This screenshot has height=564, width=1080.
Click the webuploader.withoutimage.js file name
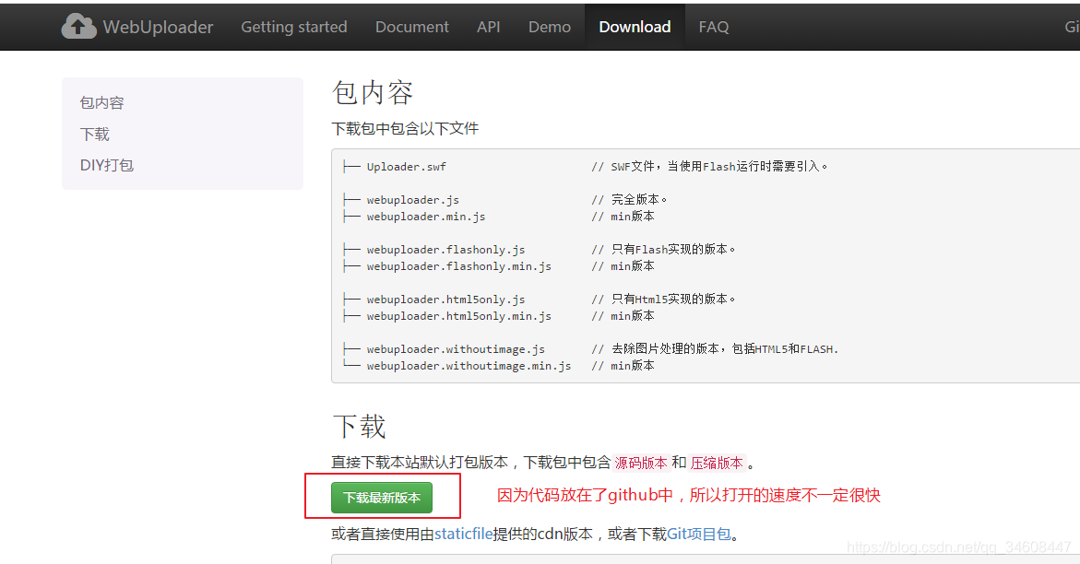(456, 349)
